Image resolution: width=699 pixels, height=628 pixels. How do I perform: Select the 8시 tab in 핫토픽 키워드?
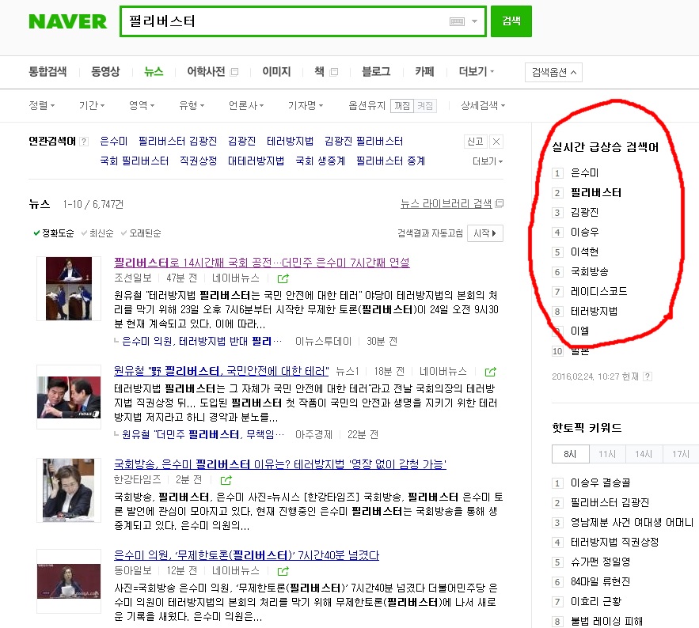coord(570,454)
